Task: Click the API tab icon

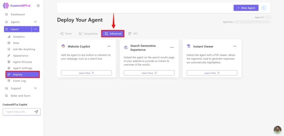Action: pyautogui.click(x=130, y=34)
